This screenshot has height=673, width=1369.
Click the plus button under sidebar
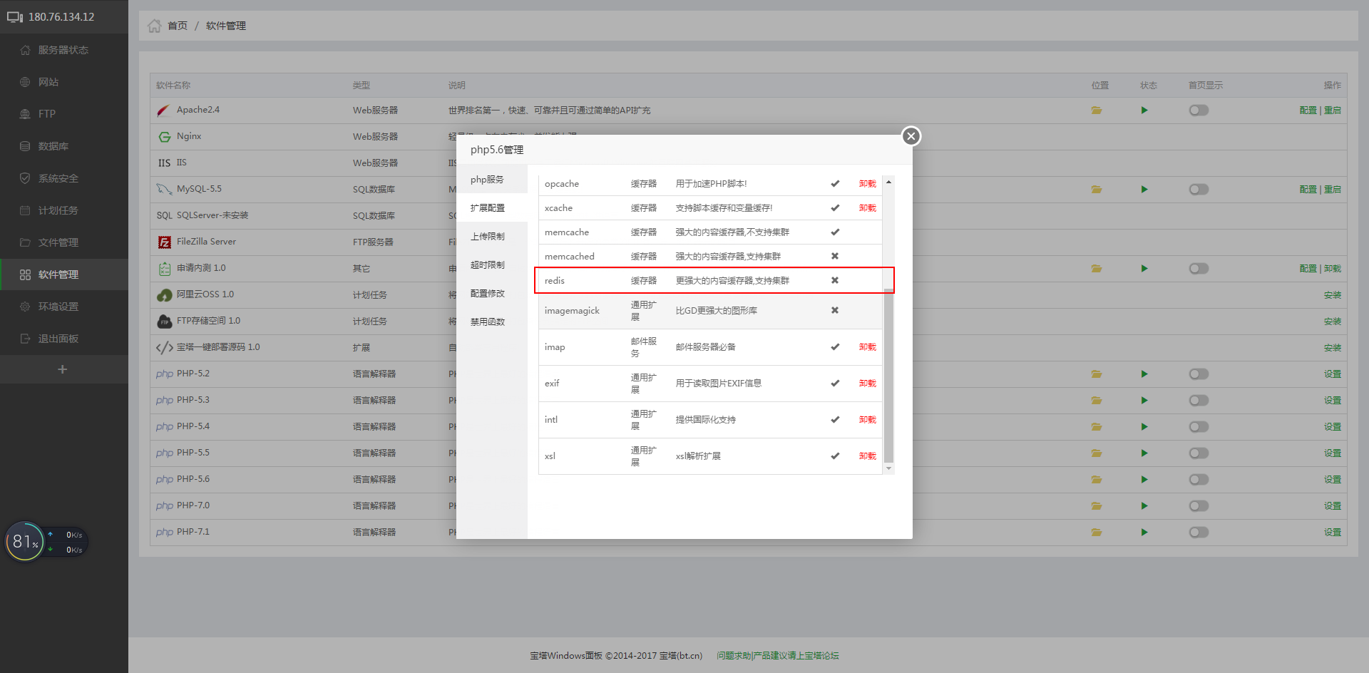63,369
